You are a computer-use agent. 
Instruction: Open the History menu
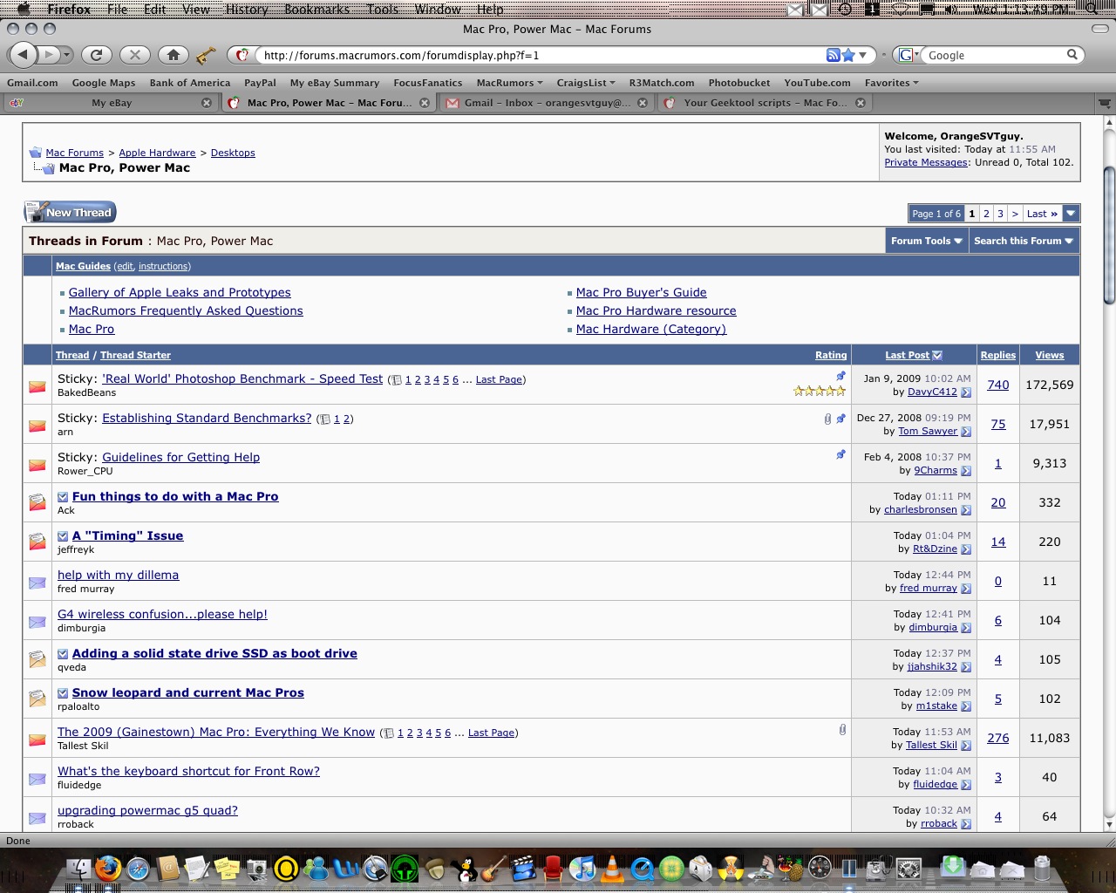point(247,9)
